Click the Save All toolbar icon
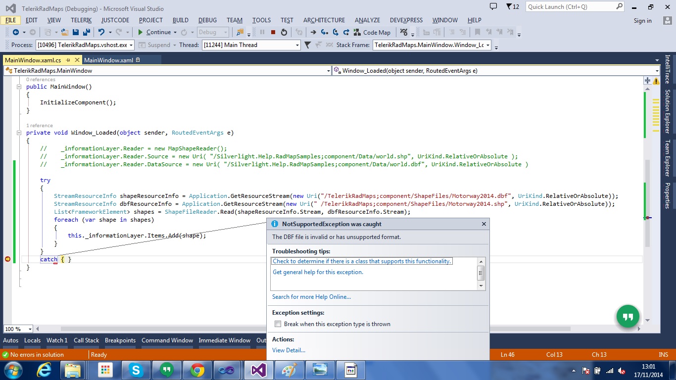The height and width of the screenshot is (380, 676). [86, 32]
